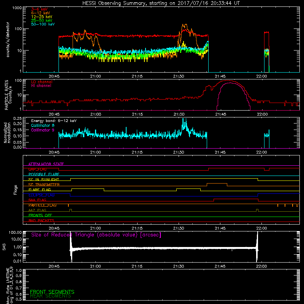Select the 25-50 keV legend label
This screenshot has width=304, height=304.
(x=42, y=21)
